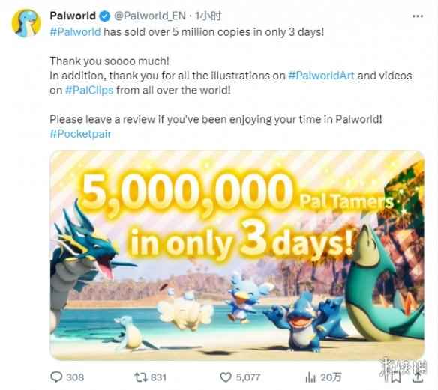Screen dimensions: 438x390
Task: Open the three-dot more options menu
Action: pos(418,16)
